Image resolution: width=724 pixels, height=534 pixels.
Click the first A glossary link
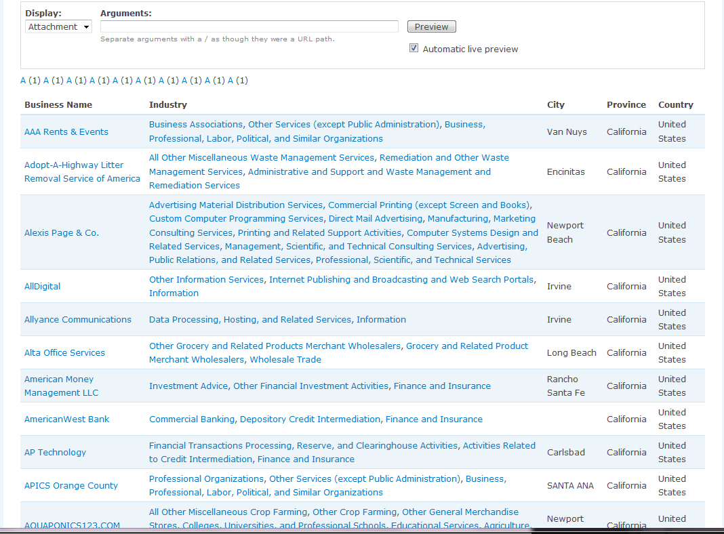tap(23, 81)
